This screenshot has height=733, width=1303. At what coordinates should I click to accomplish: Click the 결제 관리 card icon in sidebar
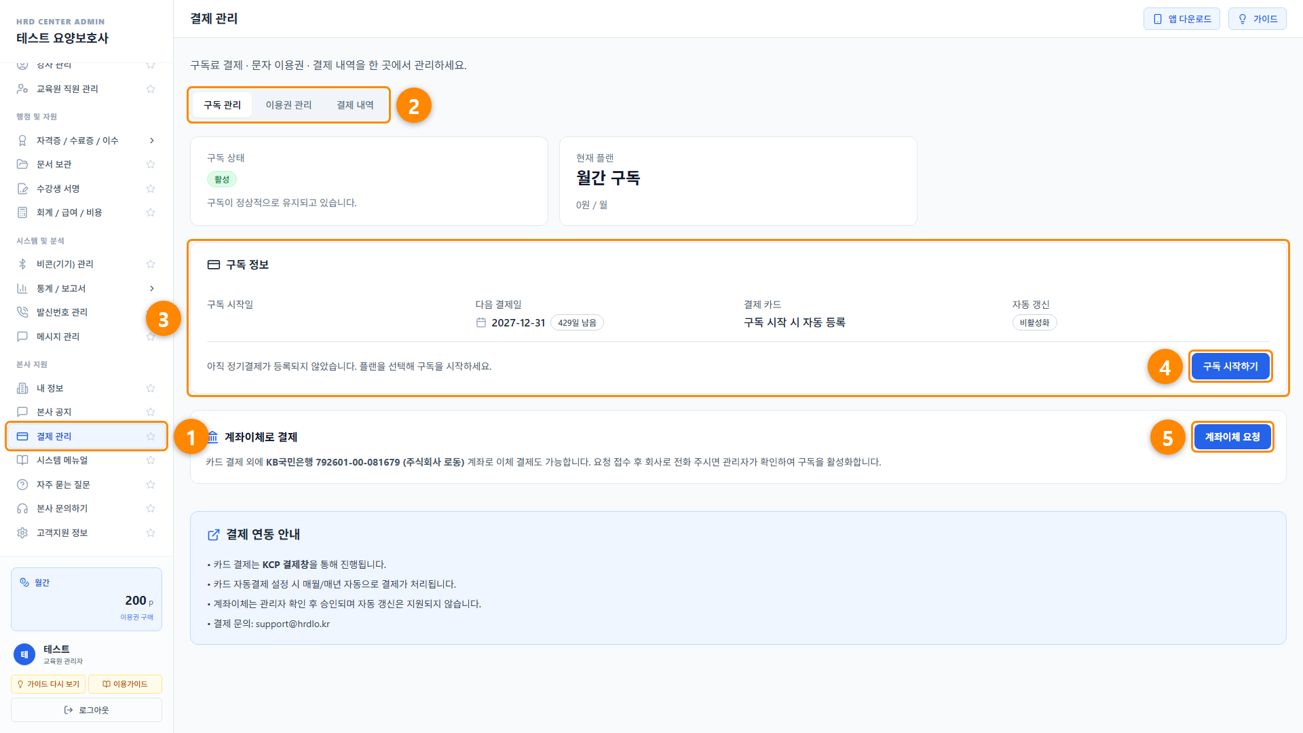point(22,436)
